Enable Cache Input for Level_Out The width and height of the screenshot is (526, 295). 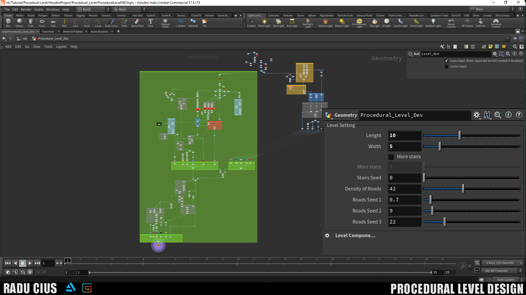[x=446, y=66]
